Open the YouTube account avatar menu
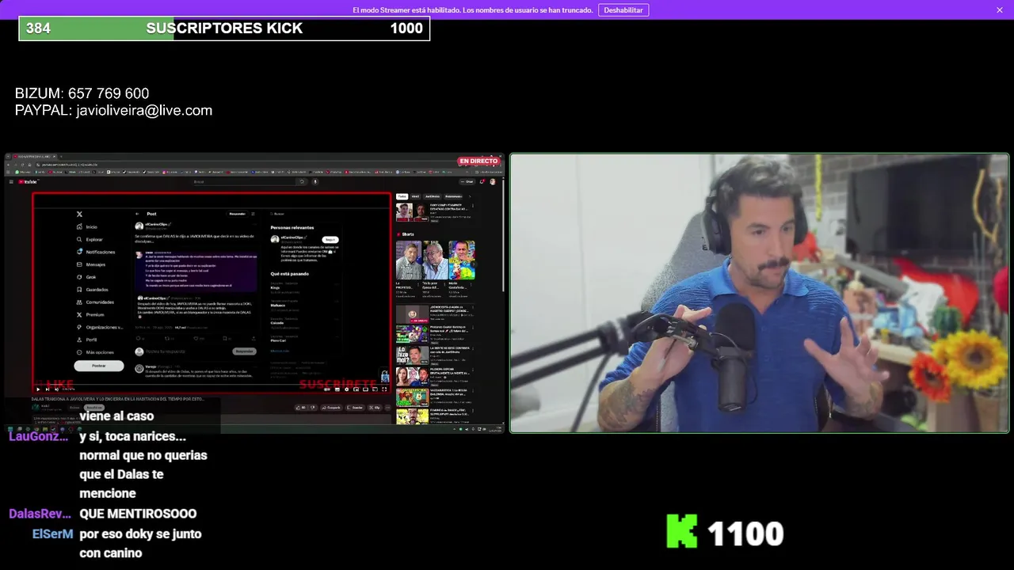This screenshot has width=1014, height=570. pyautogui.click(x=493, y=181)
